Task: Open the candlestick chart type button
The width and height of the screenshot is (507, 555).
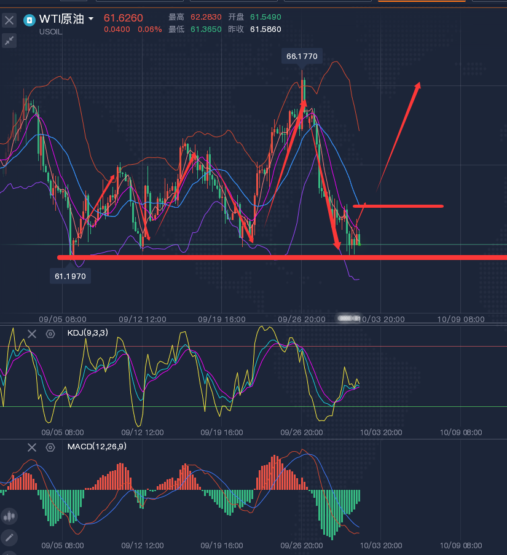Action: [9, 516]
